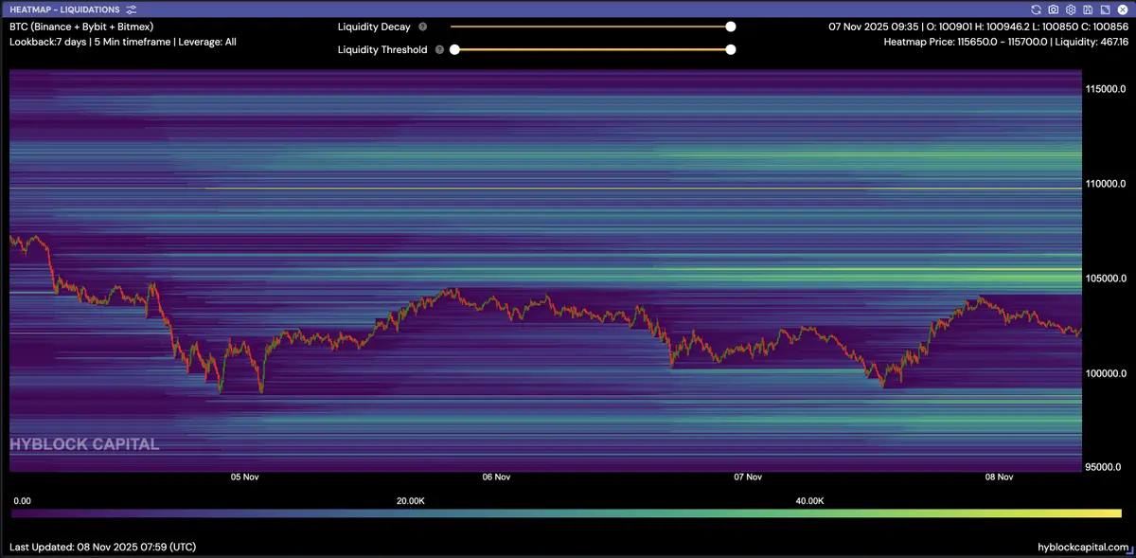Click the 08 Nov date axis label
The height and width of the screenshot is (558, 1136).
(1000, 477)
